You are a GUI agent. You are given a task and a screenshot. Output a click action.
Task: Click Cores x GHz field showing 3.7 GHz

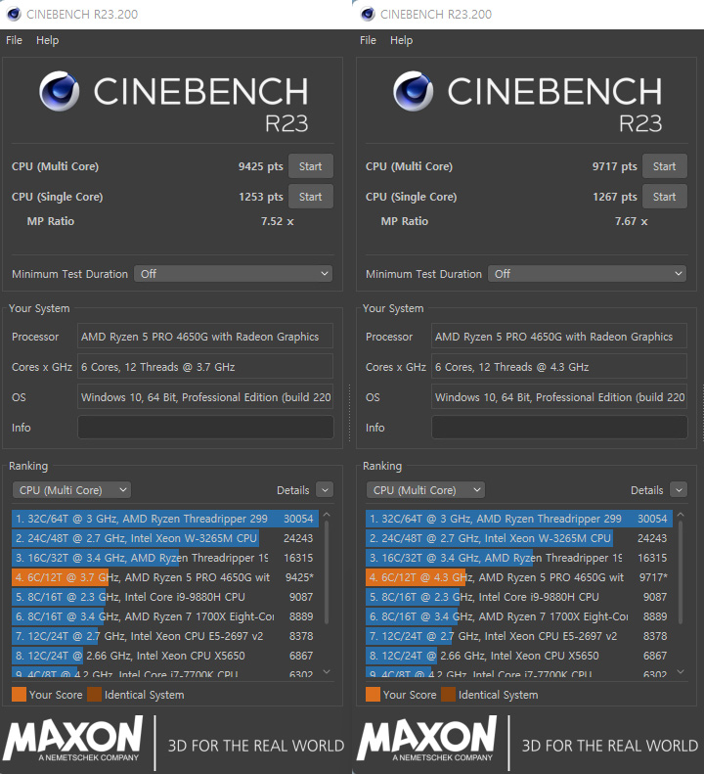[x=205, y=367]
